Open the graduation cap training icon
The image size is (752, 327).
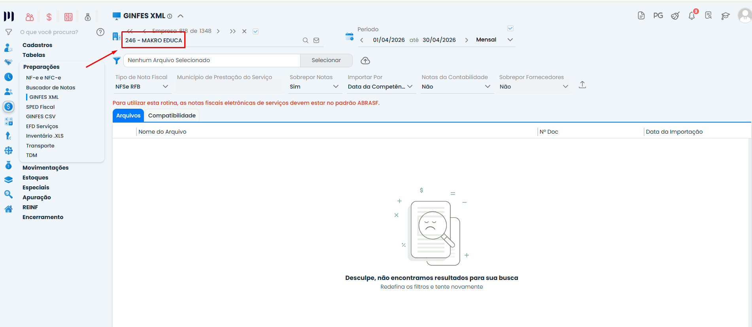[725, 16]
